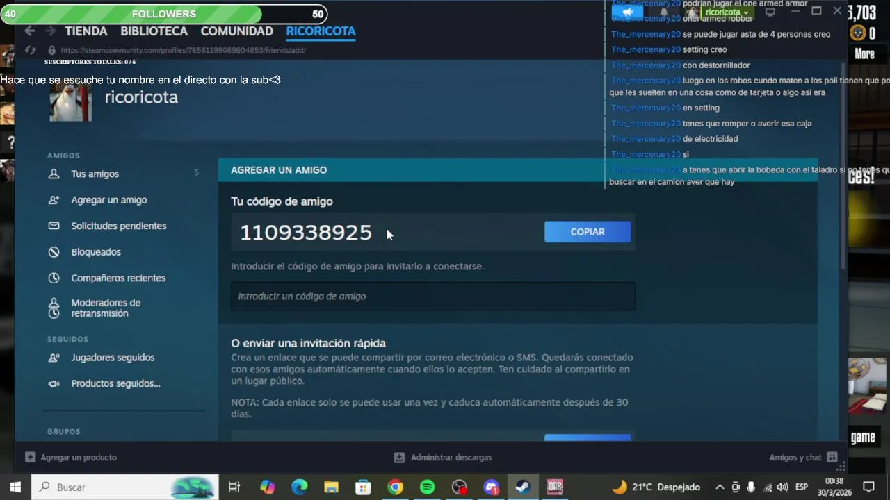The height and width of the screenshot is (500, 890).
Task: Click the Steam page vertical scrollbar
Action: point(843,167)
